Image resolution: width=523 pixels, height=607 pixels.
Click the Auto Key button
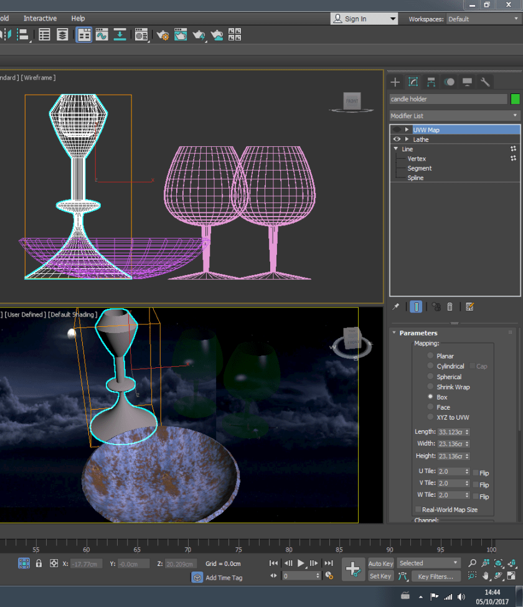pos(380,563)
